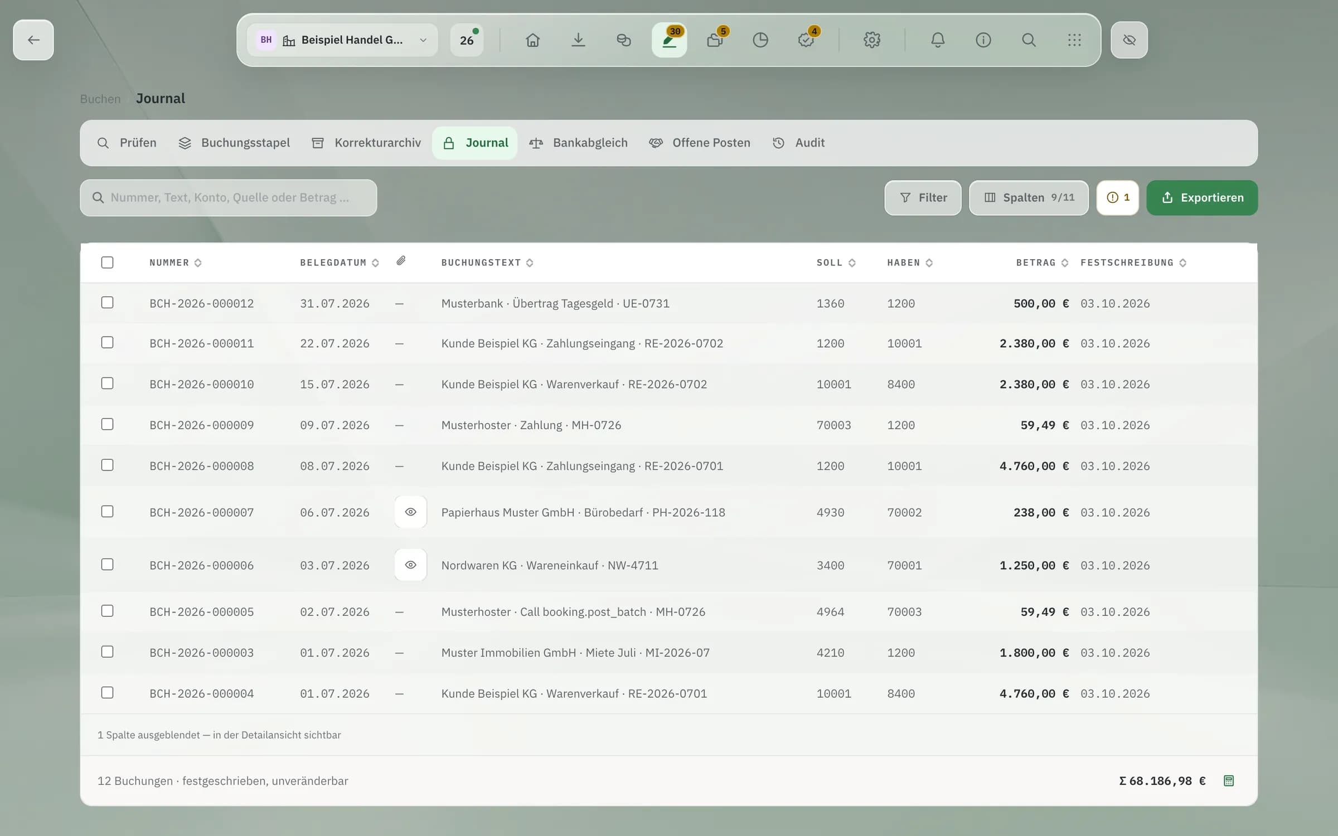Toggle the select-all checkbox in header
The image size is (1338, 836).
pos(107,263)
